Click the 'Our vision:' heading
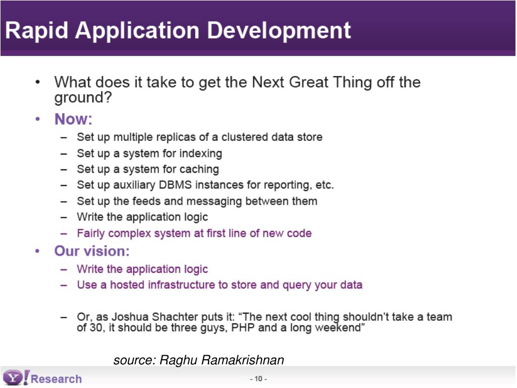The width and height of the screenshot is (517, 388). point(92,251)
